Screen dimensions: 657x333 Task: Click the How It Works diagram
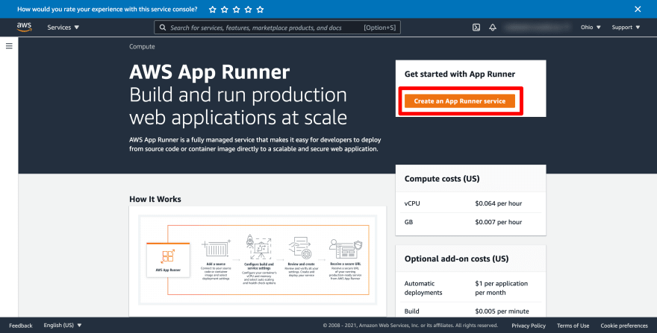tap(258, 260)
